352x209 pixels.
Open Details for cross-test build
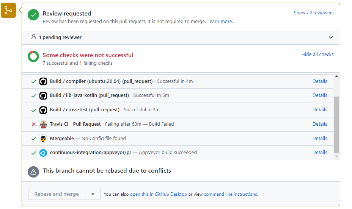pyautogui.click(x=320, y=109)
